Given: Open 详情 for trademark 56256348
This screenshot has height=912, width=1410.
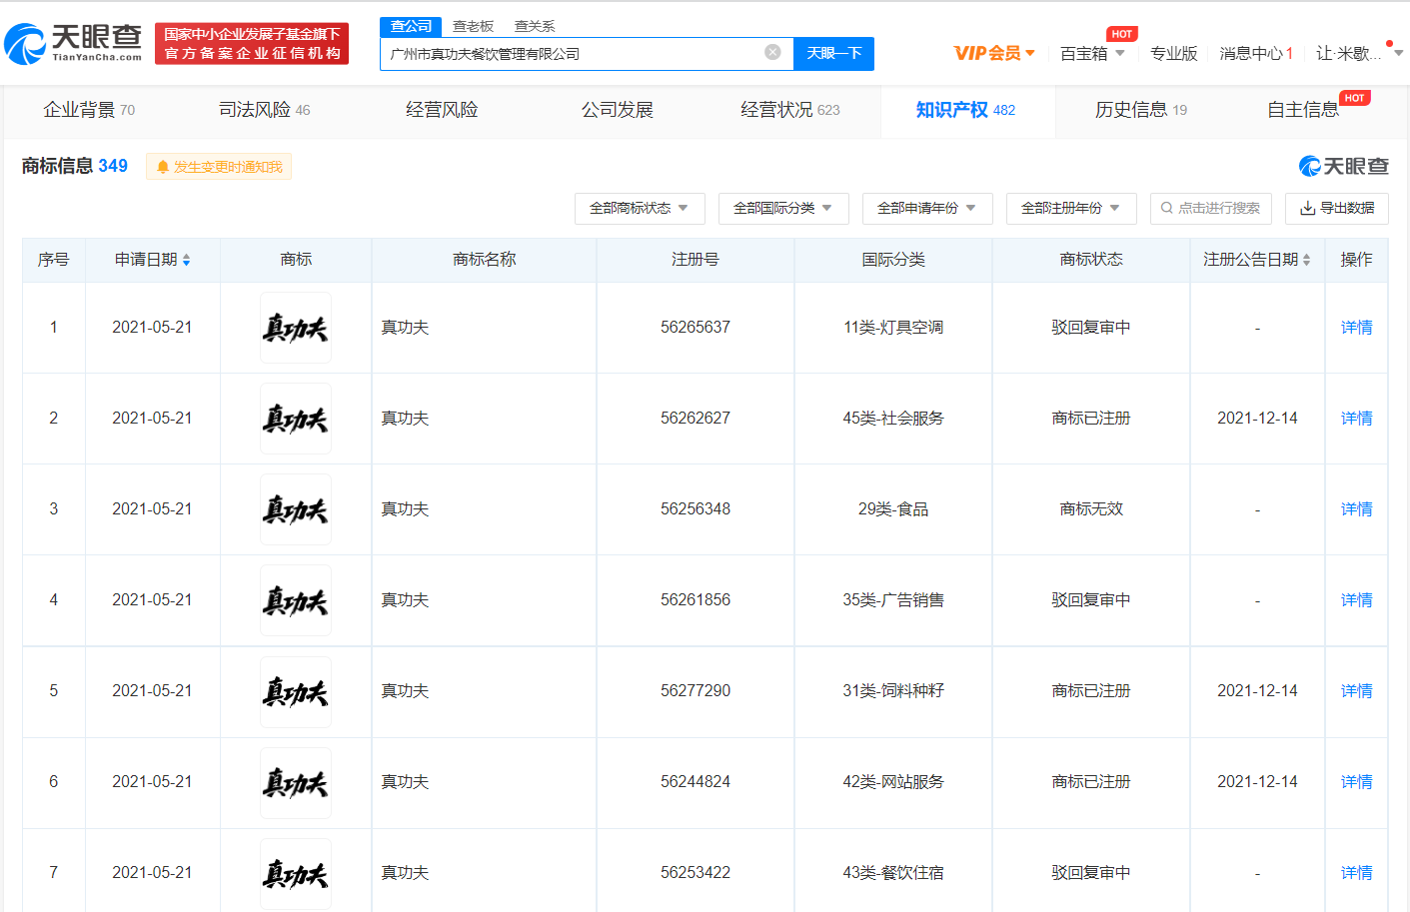Looking at the screenshot, I should point(1357,509).
